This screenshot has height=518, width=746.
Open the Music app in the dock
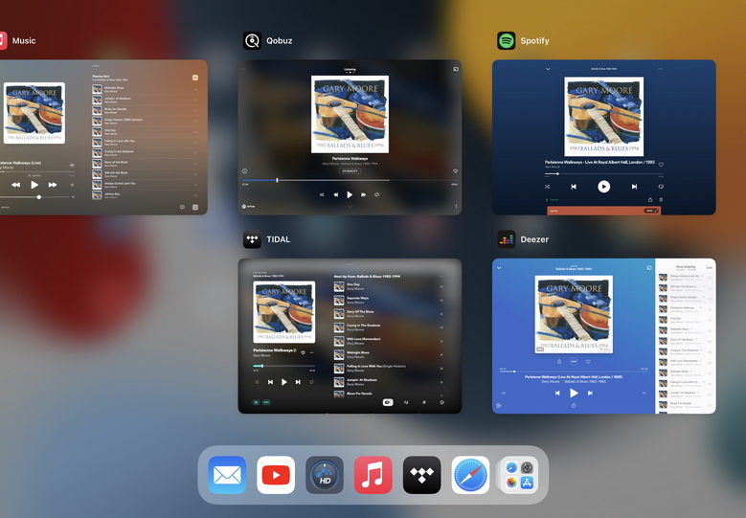coord(373,475)
